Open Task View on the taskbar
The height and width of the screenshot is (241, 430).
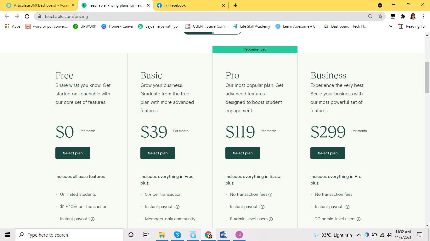[x=146, y=235]
